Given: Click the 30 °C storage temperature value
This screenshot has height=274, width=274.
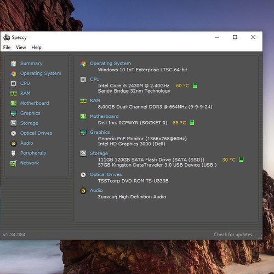Looking at the screenshot, I should click(x=229, y=160).
